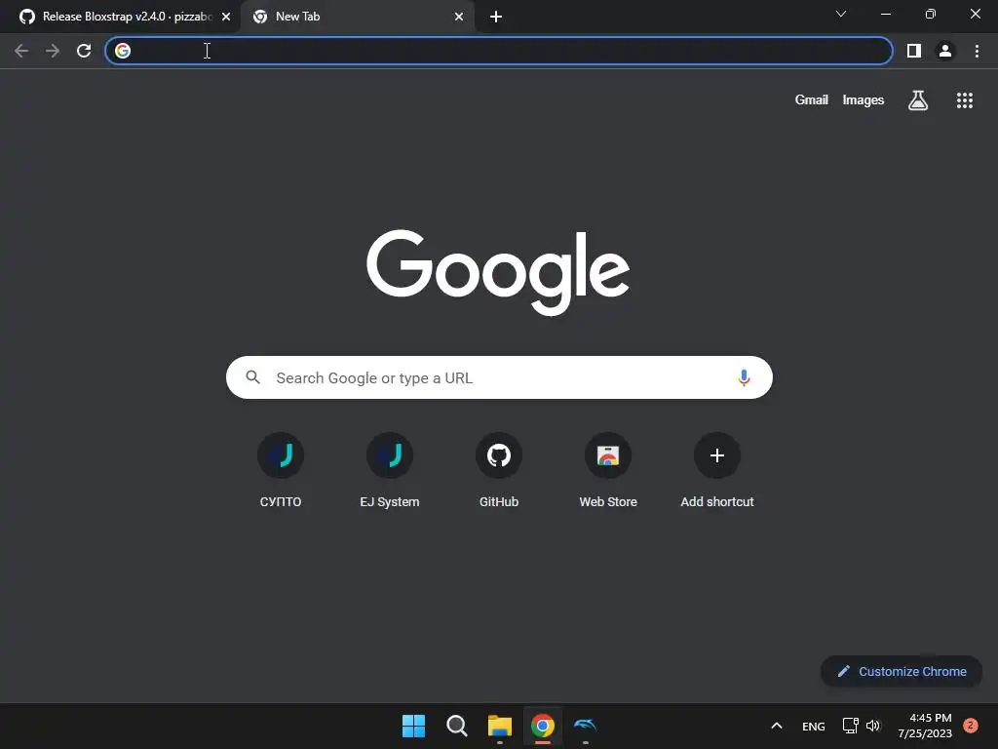Screen dimensions: 998x749
Task: Reload the current page
Action: 84,51
